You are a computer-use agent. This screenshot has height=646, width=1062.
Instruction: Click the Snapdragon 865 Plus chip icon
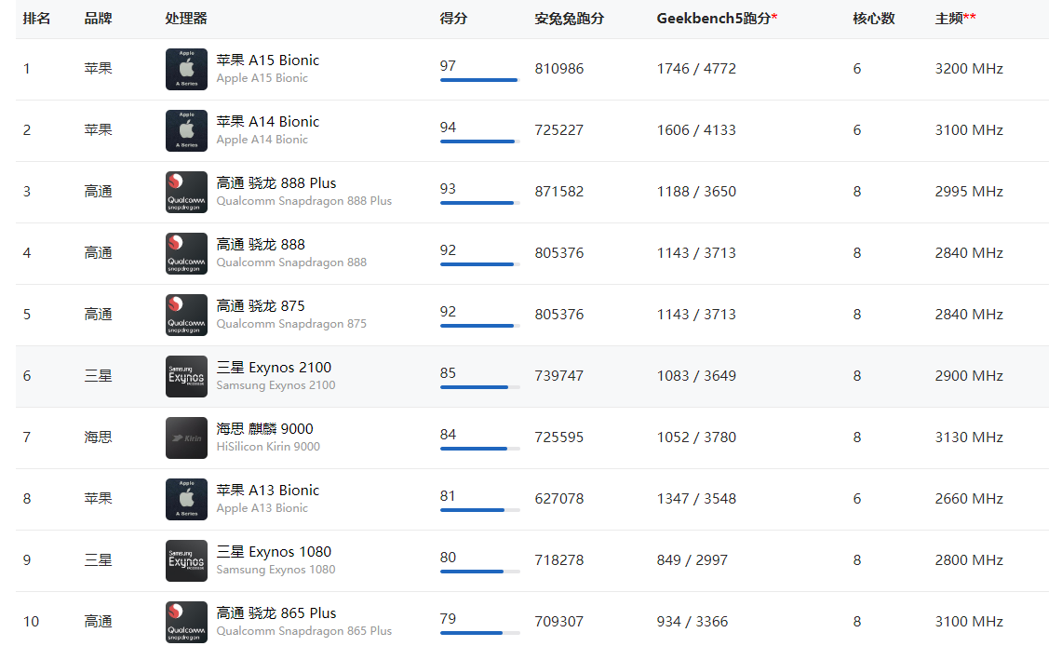(186, 622)
